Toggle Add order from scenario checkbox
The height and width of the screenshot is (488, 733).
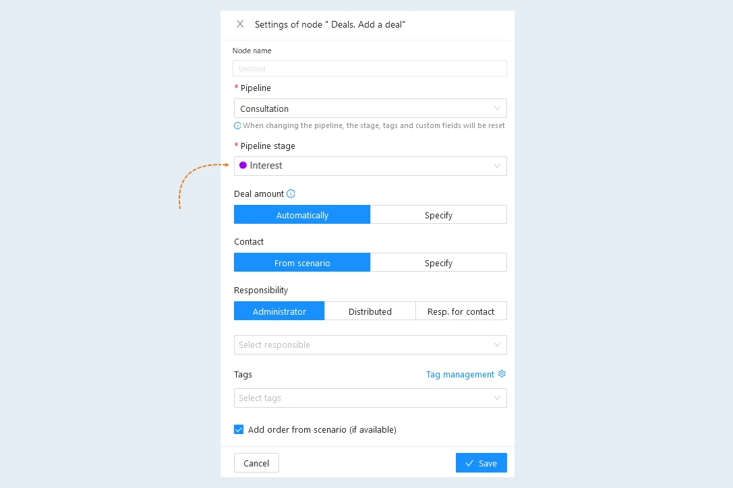[x=239, y=429]
